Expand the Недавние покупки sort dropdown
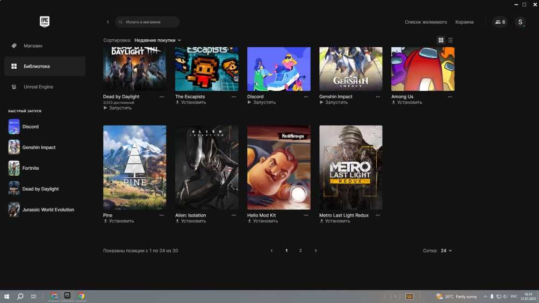The width and height of the screenshot is (539, 303). tap(157, 40)
